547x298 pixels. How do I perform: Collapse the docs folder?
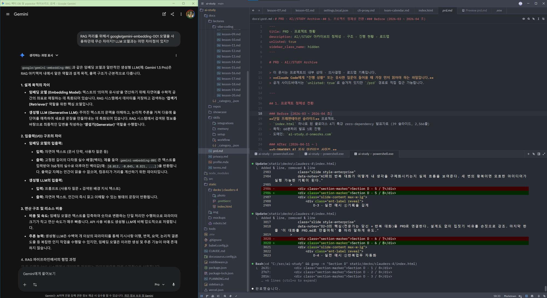(212, 16)
